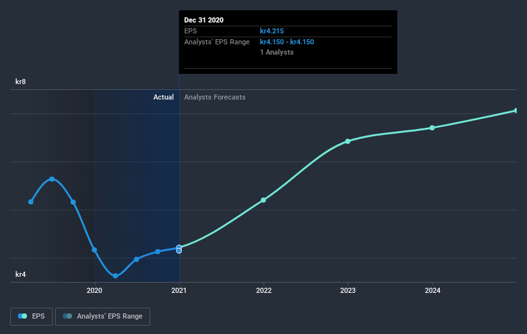The width and height of the screenshot is (527, 334).
Task: Click the kr8 y-axis label
Action: [21, 82]
